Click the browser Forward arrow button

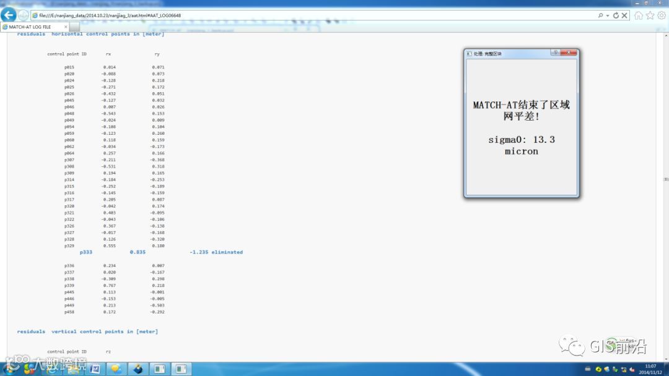24,15
